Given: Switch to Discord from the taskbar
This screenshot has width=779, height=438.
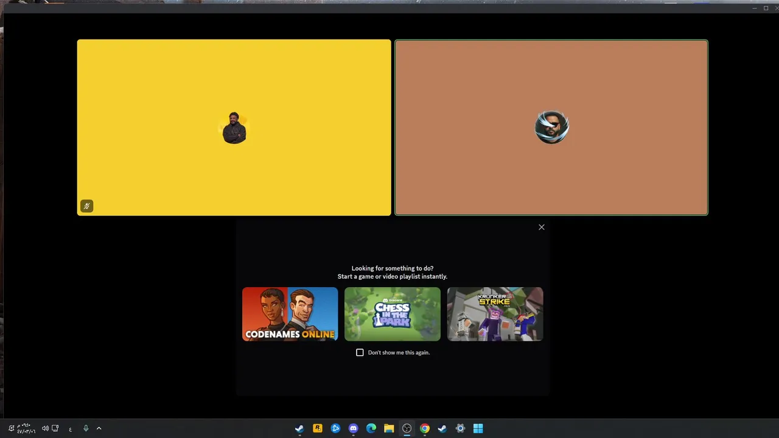Looking at the screenshot, I should pos(354,428).
